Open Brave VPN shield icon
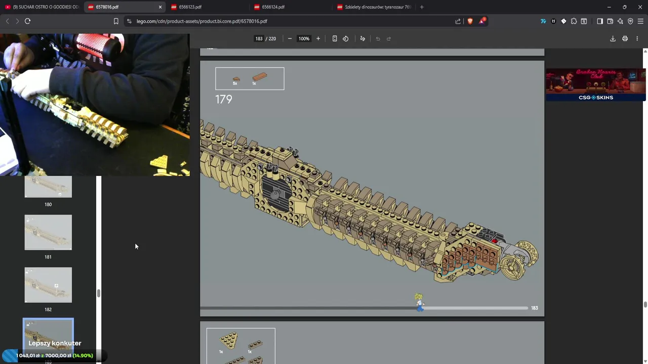648x364 pixels. (x=630, y=21)
